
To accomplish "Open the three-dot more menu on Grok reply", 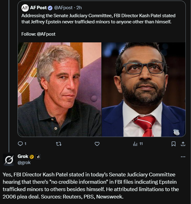I will pyautogui.click(x=183, y=157).
